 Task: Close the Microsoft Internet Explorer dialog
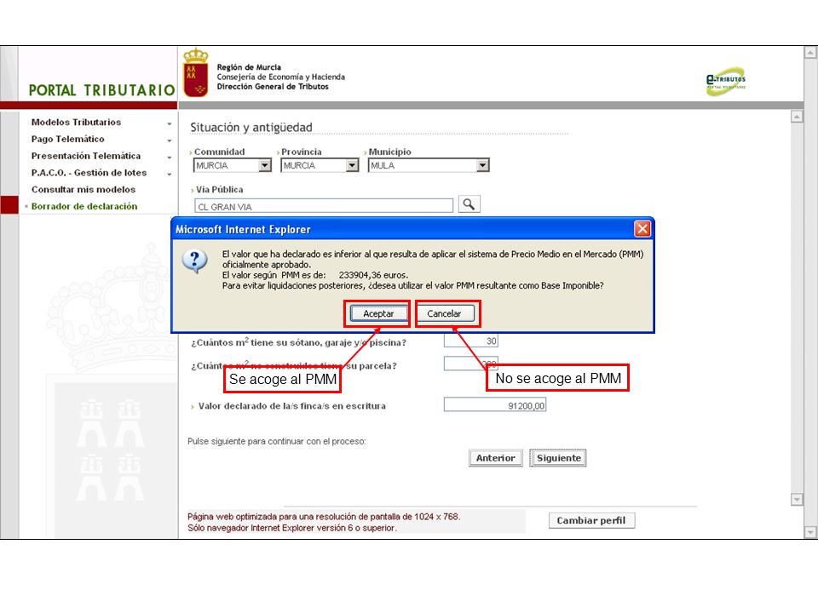(x=642, y=229)
